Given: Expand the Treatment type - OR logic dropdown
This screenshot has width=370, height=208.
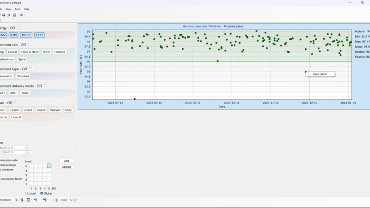Looking at the screenshot, I should point(31,68).
